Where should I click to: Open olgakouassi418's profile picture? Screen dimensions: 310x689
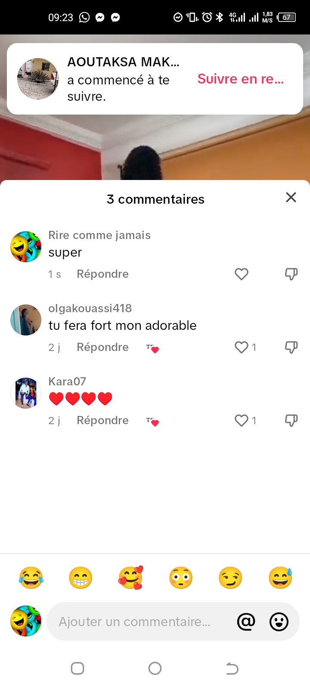[26, 320]
